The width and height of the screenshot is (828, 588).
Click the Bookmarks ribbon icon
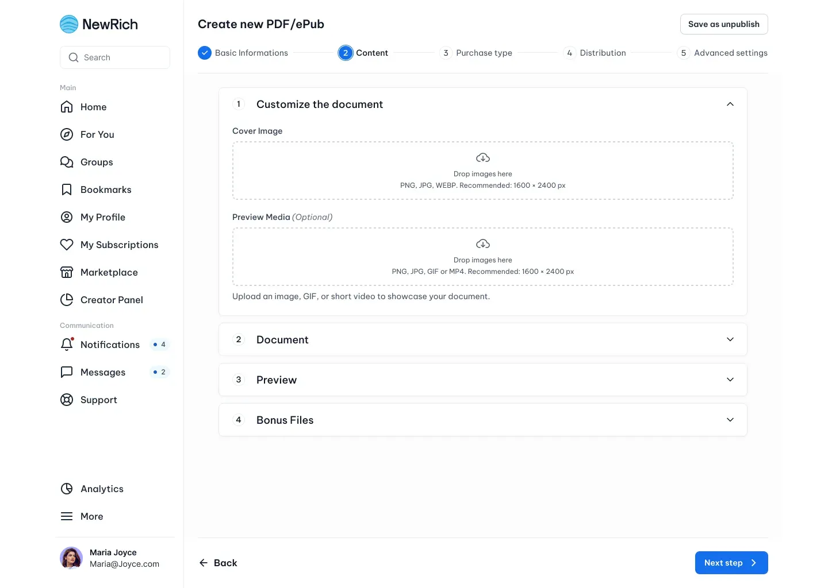point(67,189)
